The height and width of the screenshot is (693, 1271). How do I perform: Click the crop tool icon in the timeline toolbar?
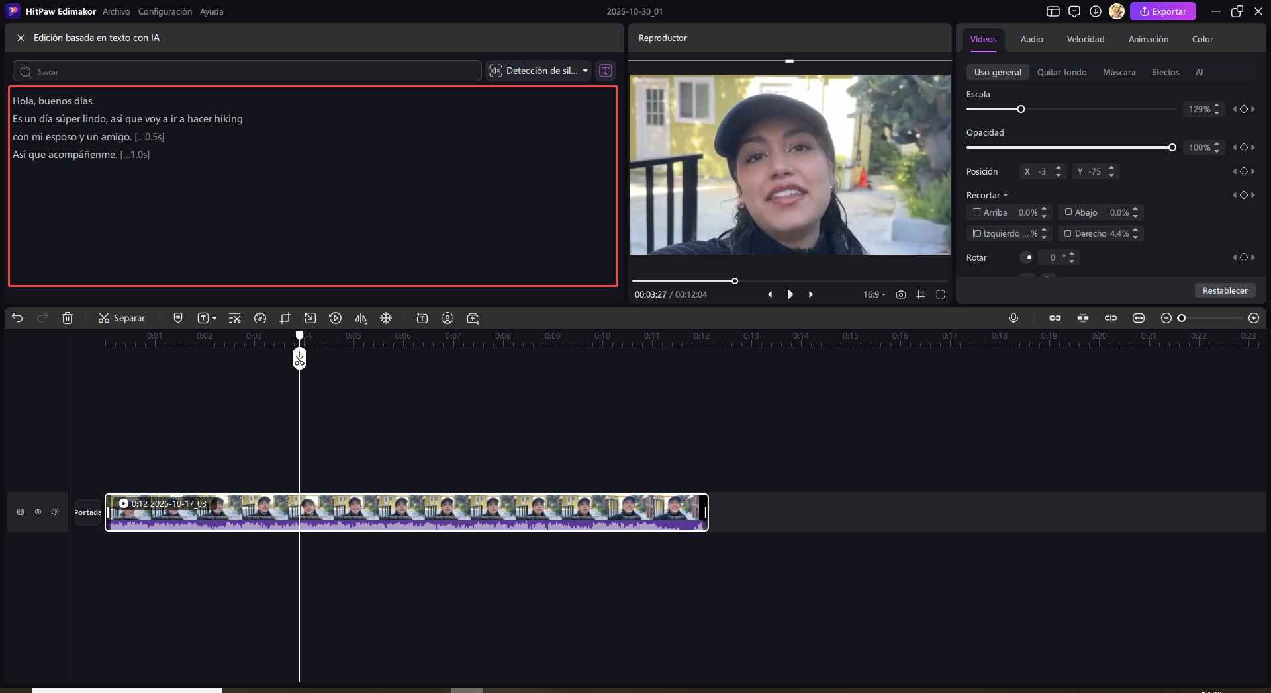tap(285, 318)
